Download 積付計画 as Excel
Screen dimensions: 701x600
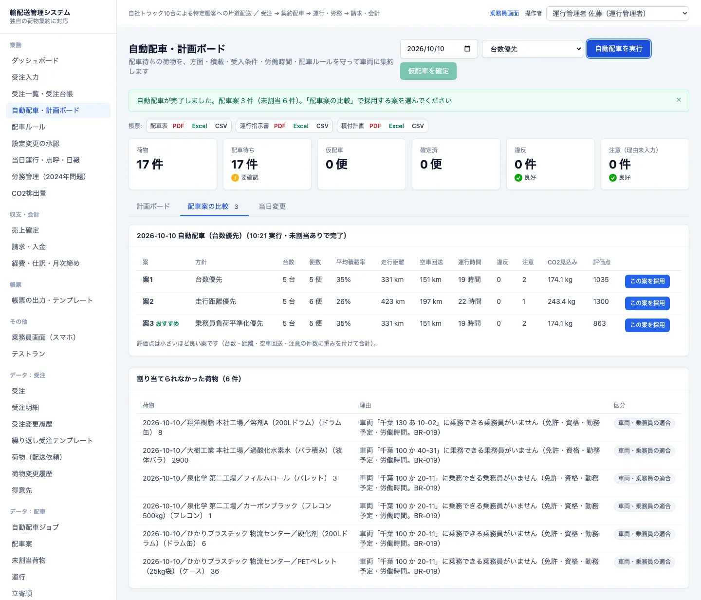396,126
